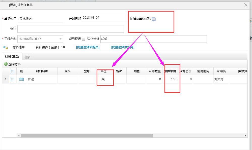Click the horizontal scrollbar thumb
252x150 pixels.
tap(87, 136)
